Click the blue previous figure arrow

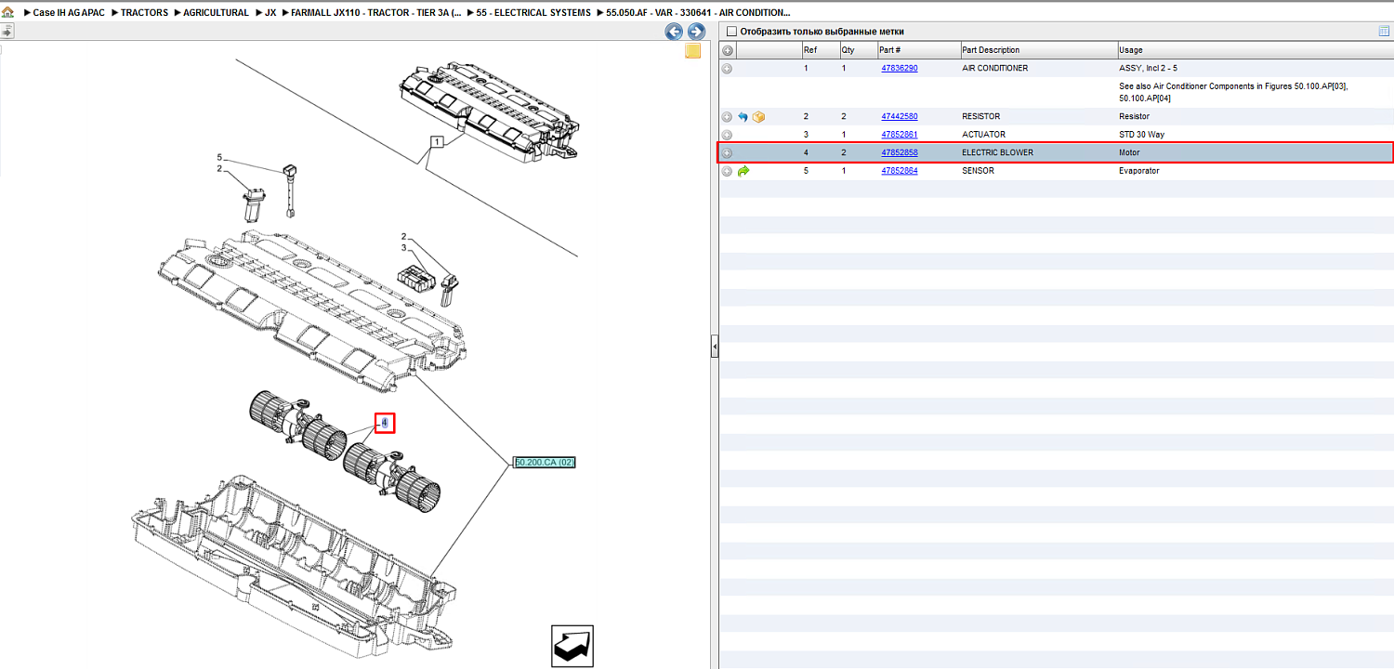(x=674, y=32)
